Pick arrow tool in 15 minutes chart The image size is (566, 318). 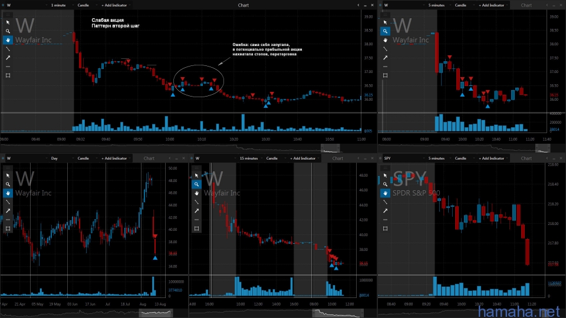(x=196, y=211)
